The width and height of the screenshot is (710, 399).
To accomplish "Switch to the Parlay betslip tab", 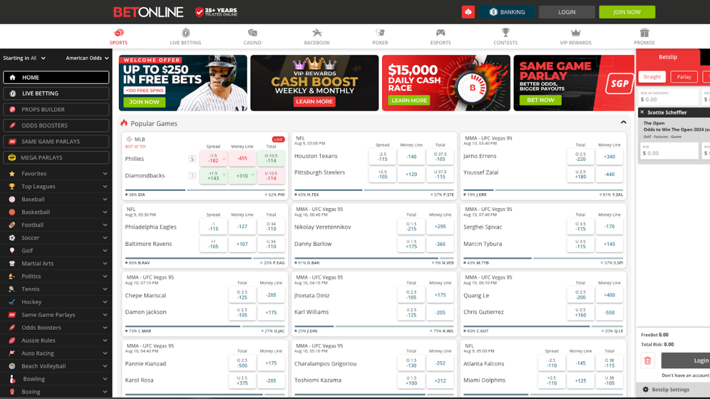I will click(x=684, y=77).
